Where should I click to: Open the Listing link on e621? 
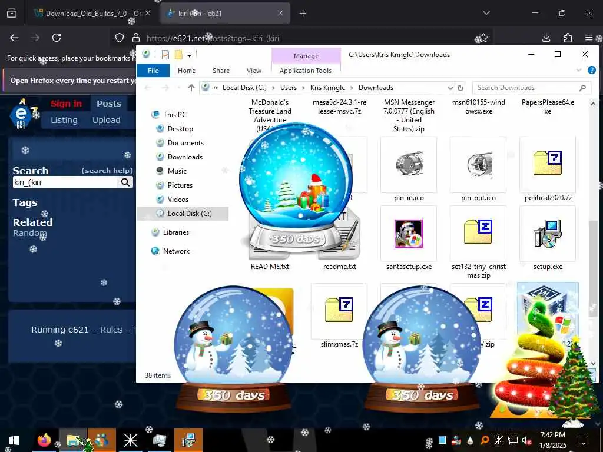pos(64,120)
